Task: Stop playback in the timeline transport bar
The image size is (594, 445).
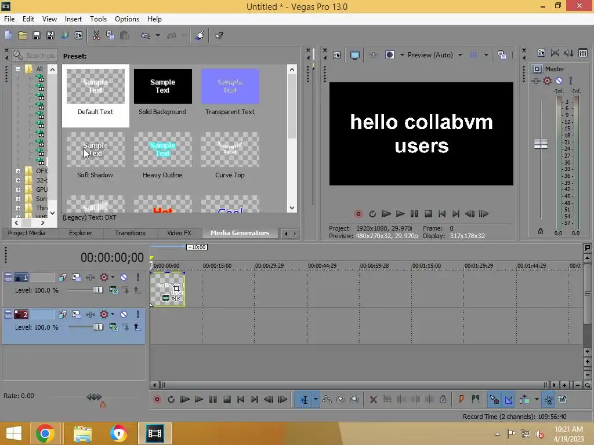Action: point(227,399)
